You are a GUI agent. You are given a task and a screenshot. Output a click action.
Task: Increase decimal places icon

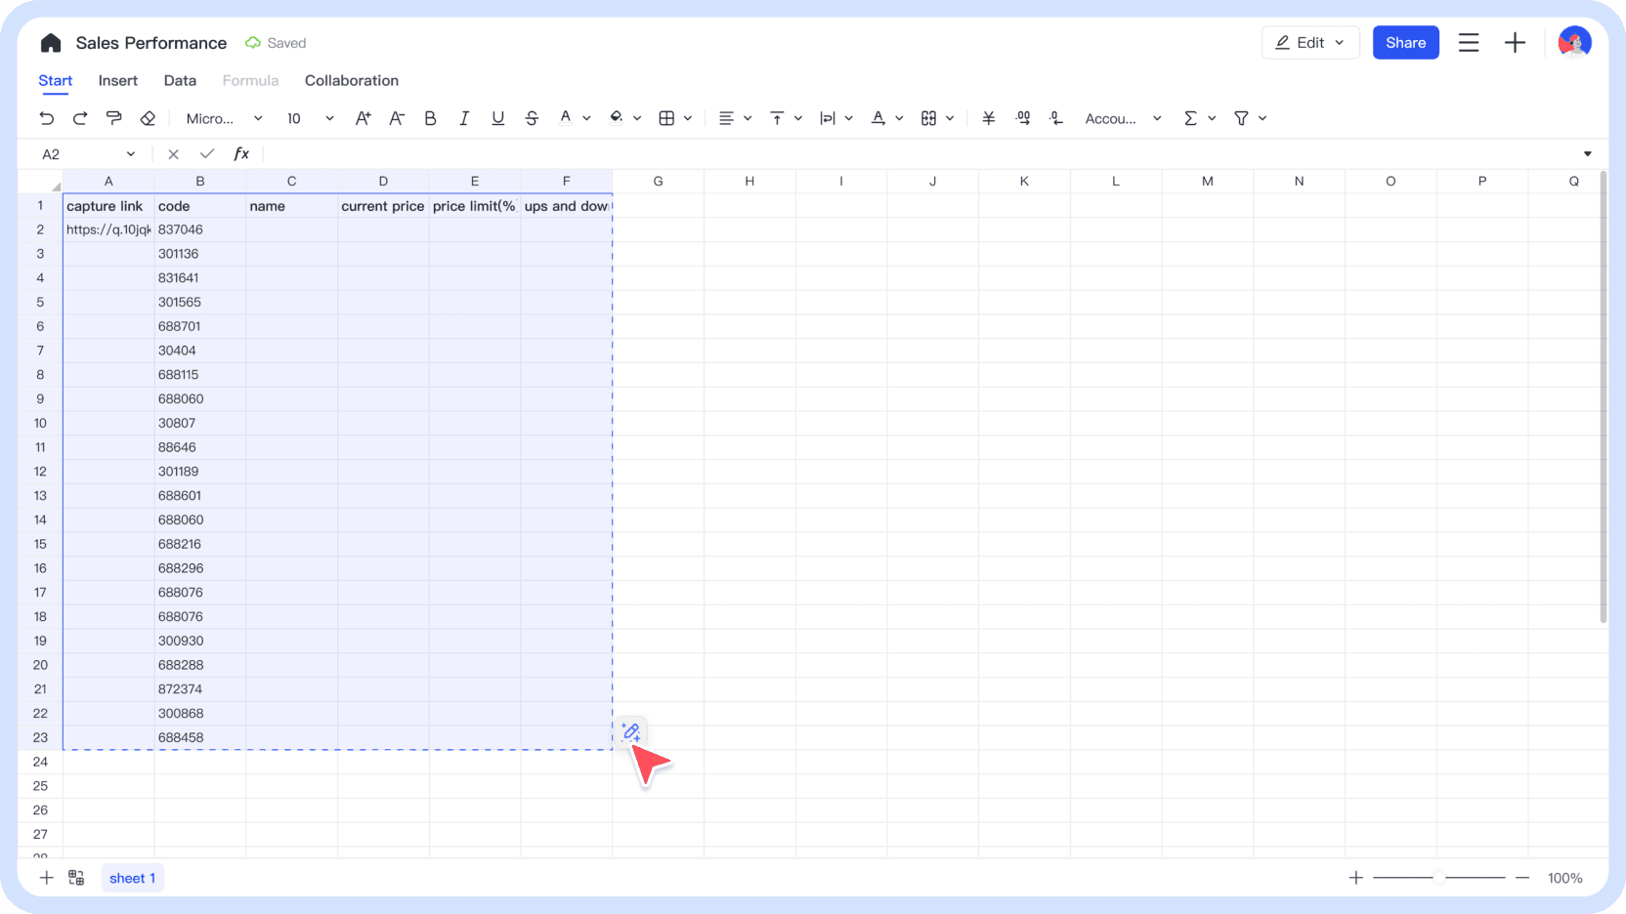(x=1023, y=118)
